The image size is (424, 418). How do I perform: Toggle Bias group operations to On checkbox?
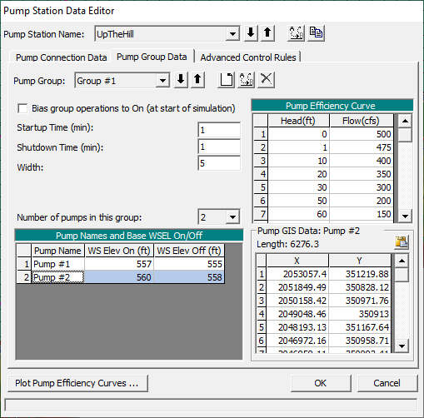(22, 108)
